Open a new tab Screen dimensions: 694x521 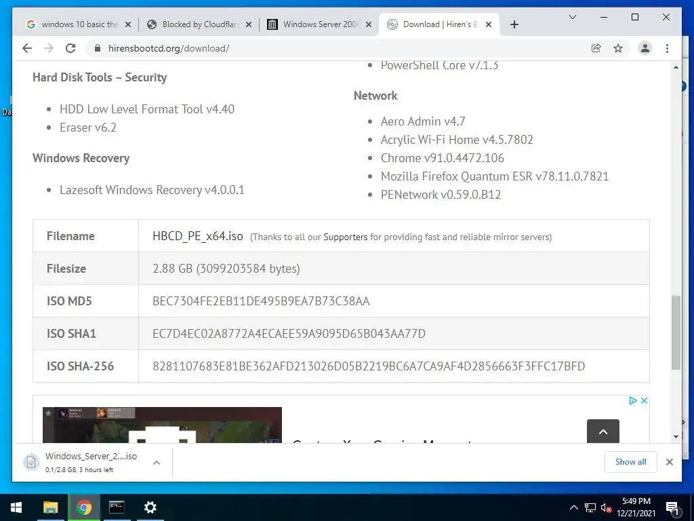[514, 24]
